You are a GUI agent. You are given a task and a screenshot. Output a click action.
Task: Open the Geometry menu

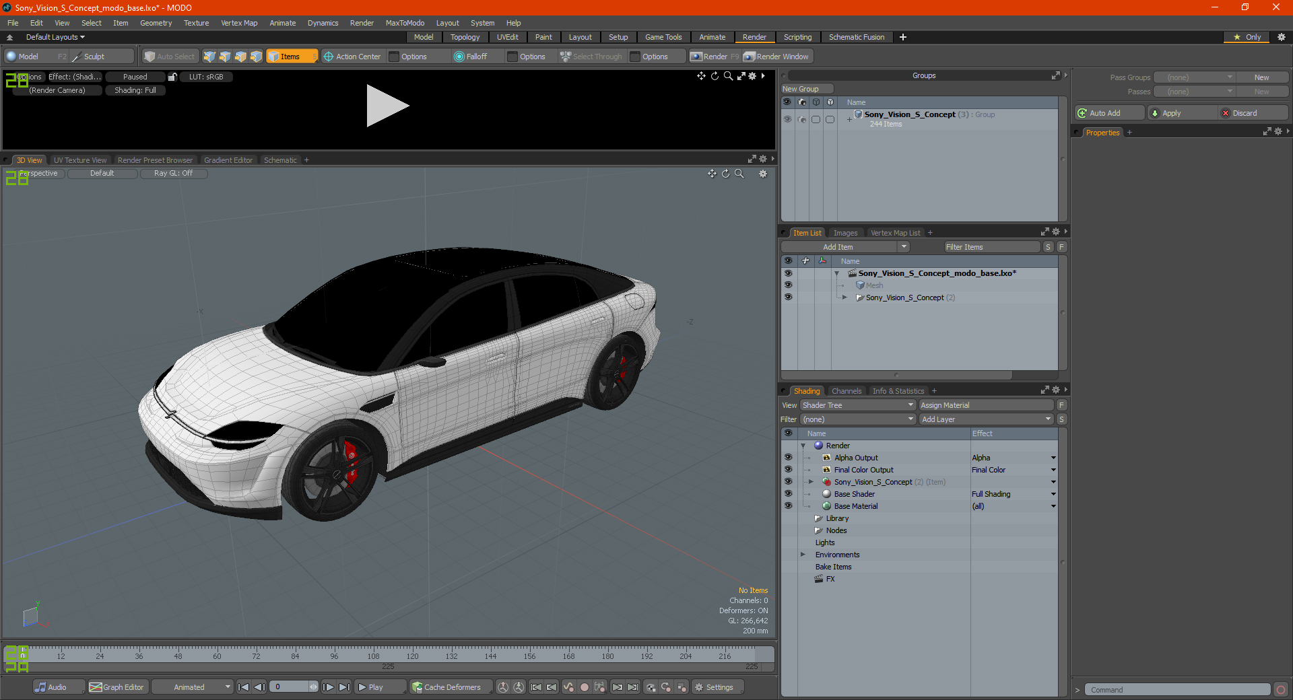pos(156,23)
